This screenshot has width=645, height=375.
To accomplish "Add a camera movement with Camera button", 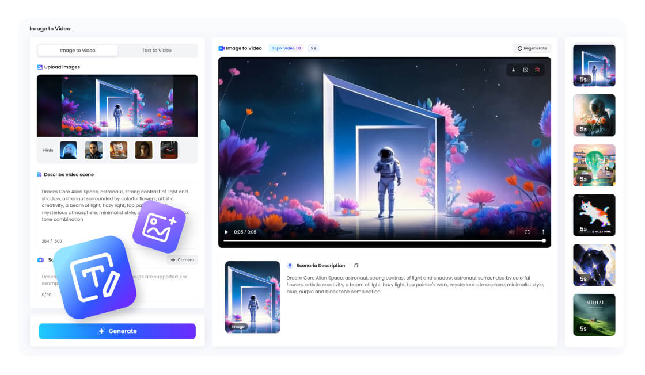I will point(182,260).
